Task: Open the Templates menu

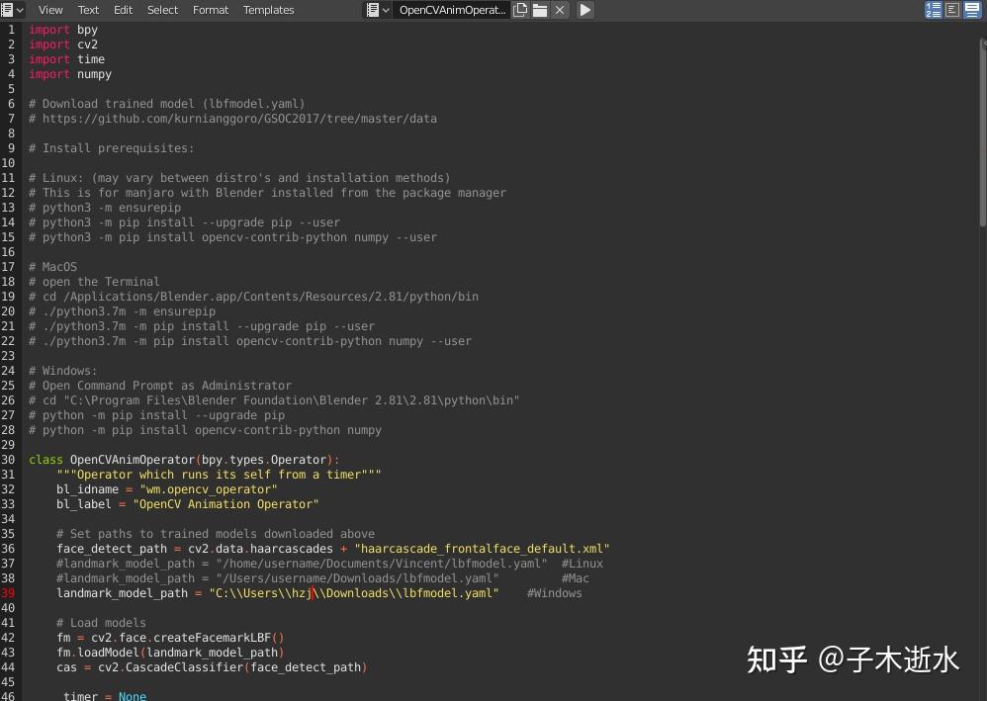Action: coord(268,9)
